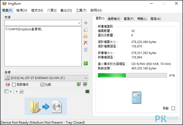Open the log window monitor icon

(87, 91)
